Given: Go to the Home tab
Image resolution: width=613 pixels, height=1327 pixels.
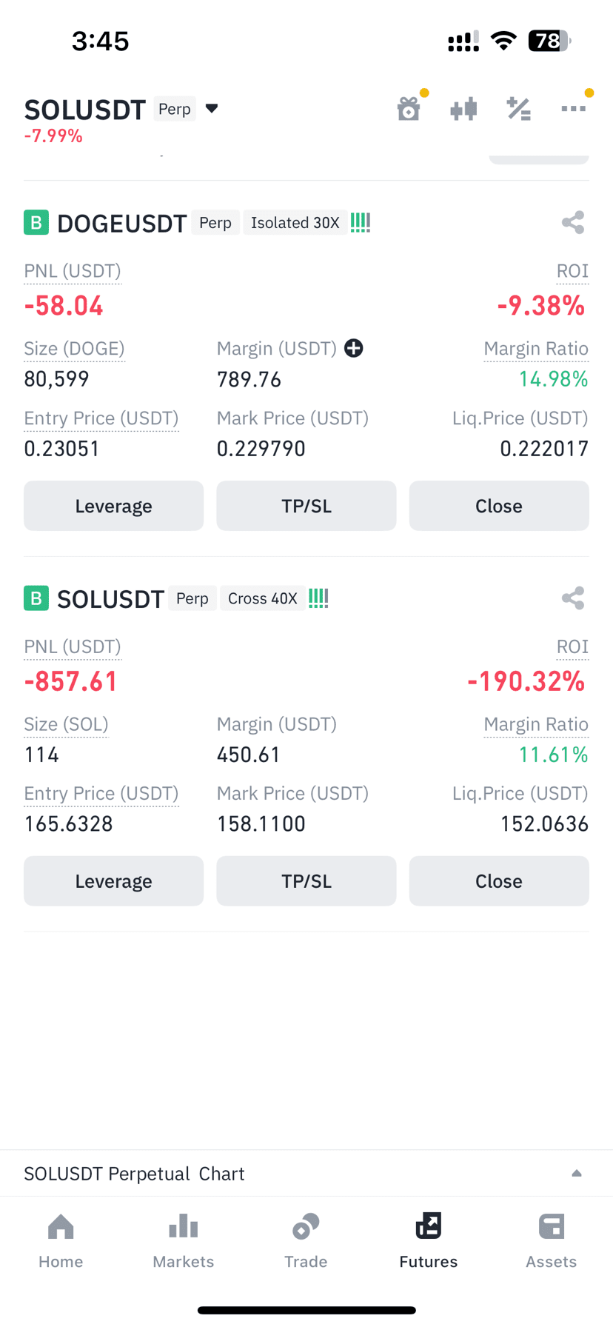Looking at the screenshot, I should click(61, 1241).
